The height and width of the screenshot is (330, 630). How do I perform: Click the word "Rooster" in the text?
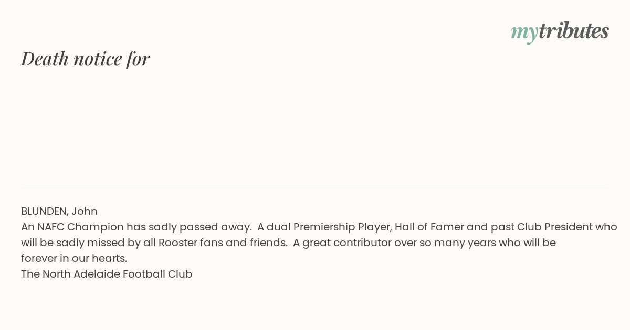tap(177, 243)
